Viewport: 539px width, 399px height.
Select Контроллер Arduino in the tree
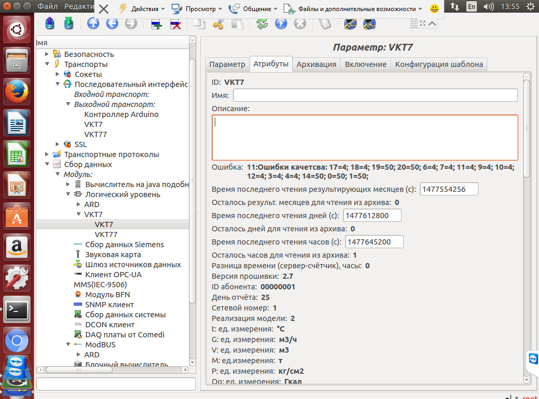click(x=121, y=114)
